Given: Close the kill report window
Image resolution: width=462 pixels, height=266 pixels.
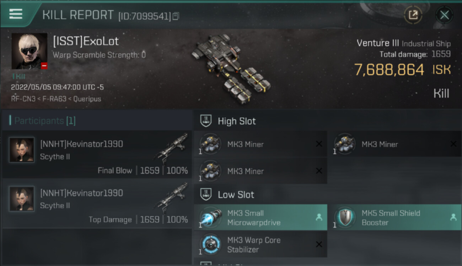Looking at the screenshot, I should click(444, 15).
